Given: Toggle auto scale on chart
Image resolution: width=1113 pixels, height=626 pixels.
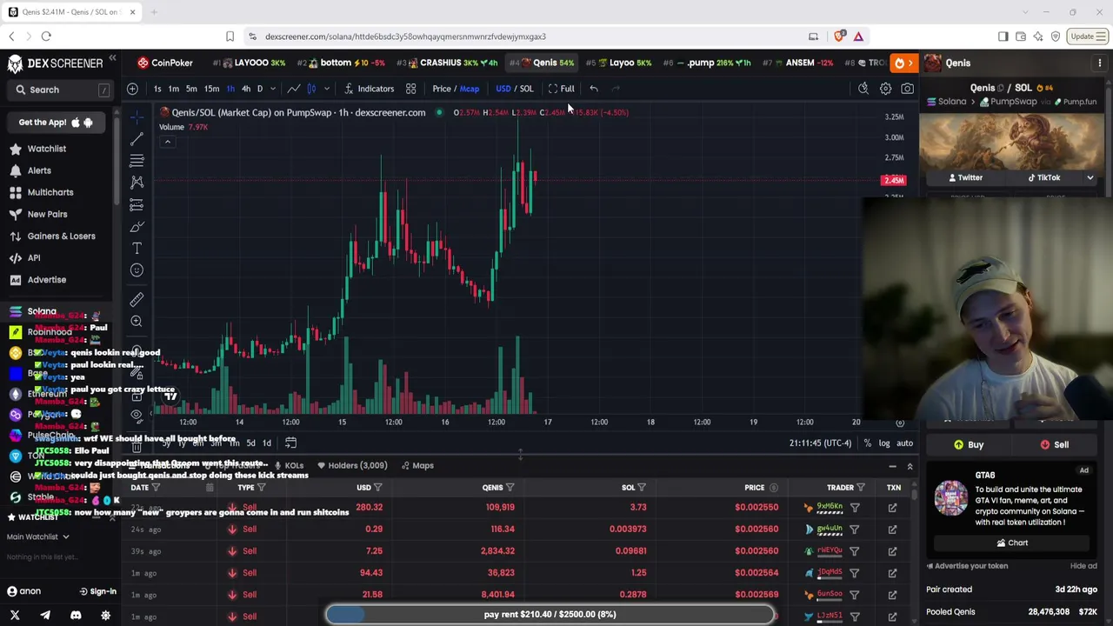Looking at the screenshot, I should click(x=905, y=443).
